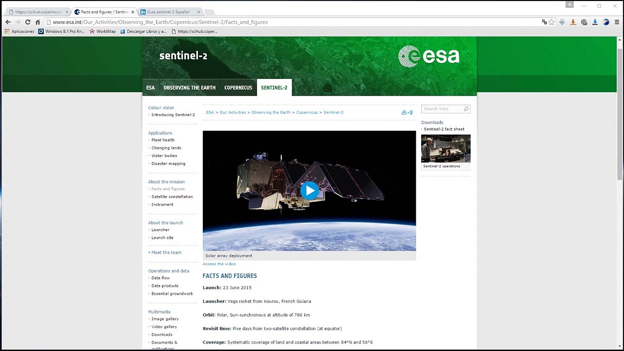624x351 pixels.
Task: Open the Satellite constellation link
Action: tap(172, 196)
